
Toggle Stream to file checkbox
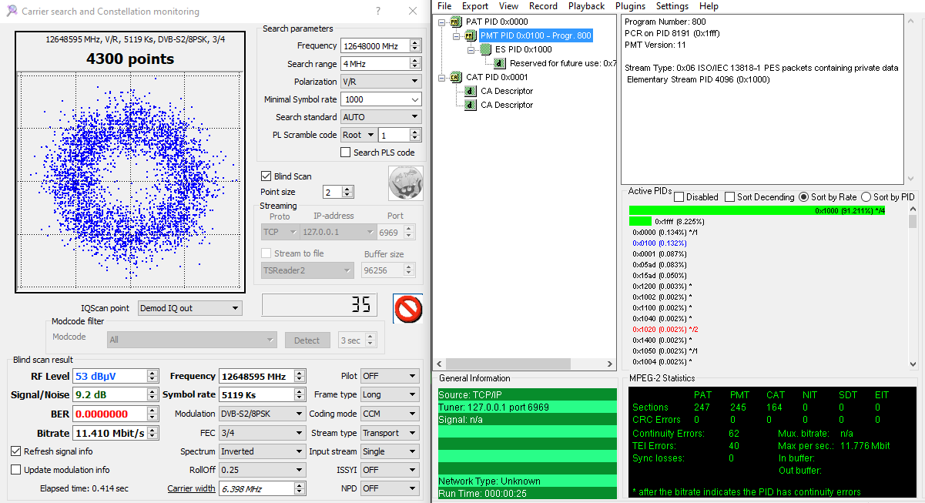coord(266,253)
